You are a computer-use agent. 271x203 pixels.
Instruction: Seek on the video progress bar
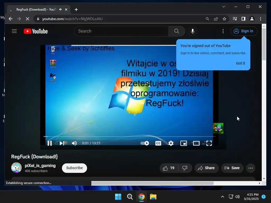[x=129, y=136]
